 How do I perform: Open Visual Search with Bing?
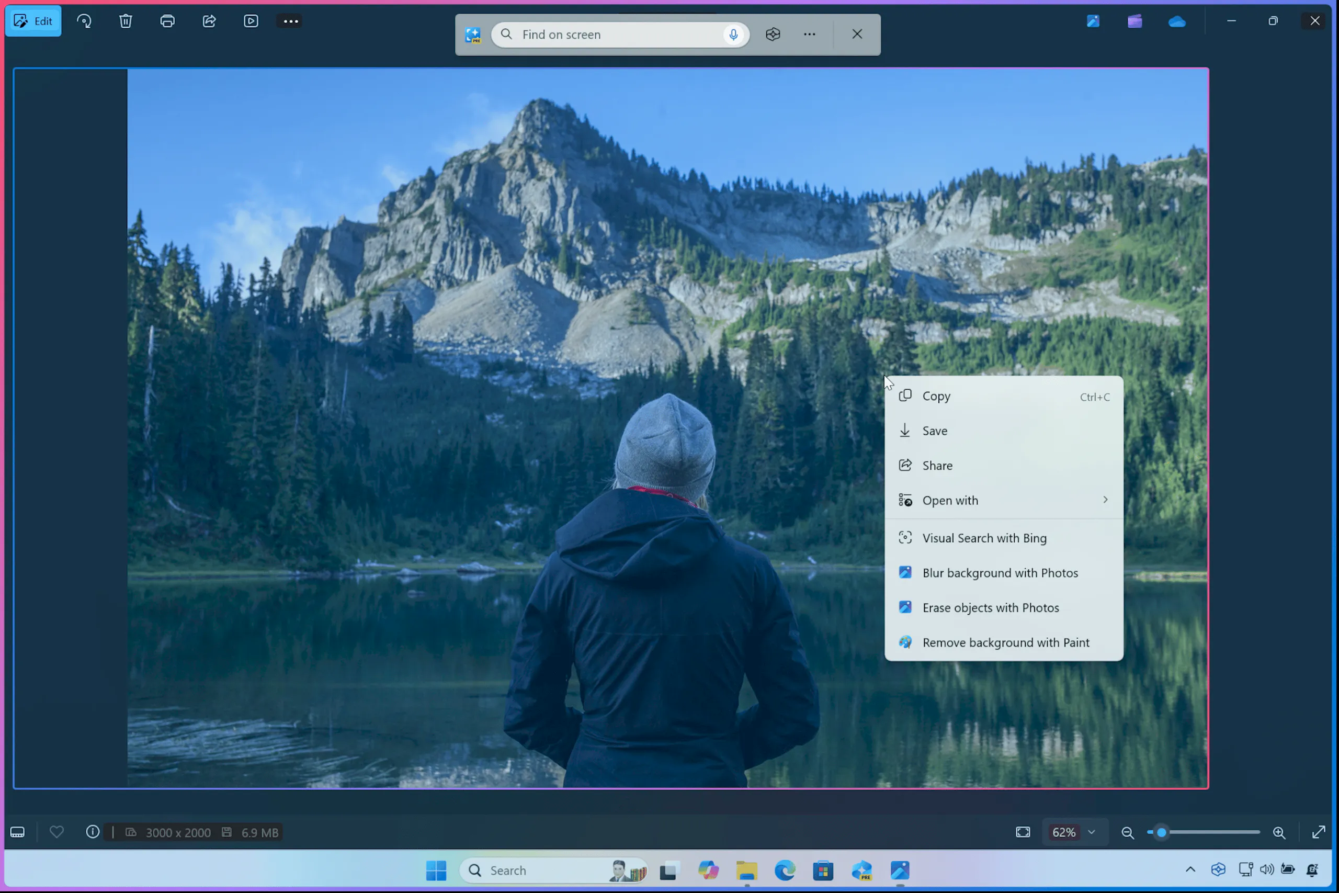click(x=984, y=537)
